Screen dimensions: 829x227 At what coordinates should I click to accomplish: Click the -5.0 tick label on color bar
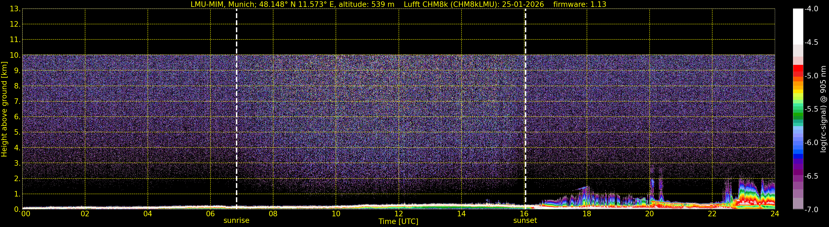[811, 76]
